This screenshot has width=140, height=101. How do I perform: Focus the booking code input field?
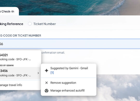(x=70, y=44)
